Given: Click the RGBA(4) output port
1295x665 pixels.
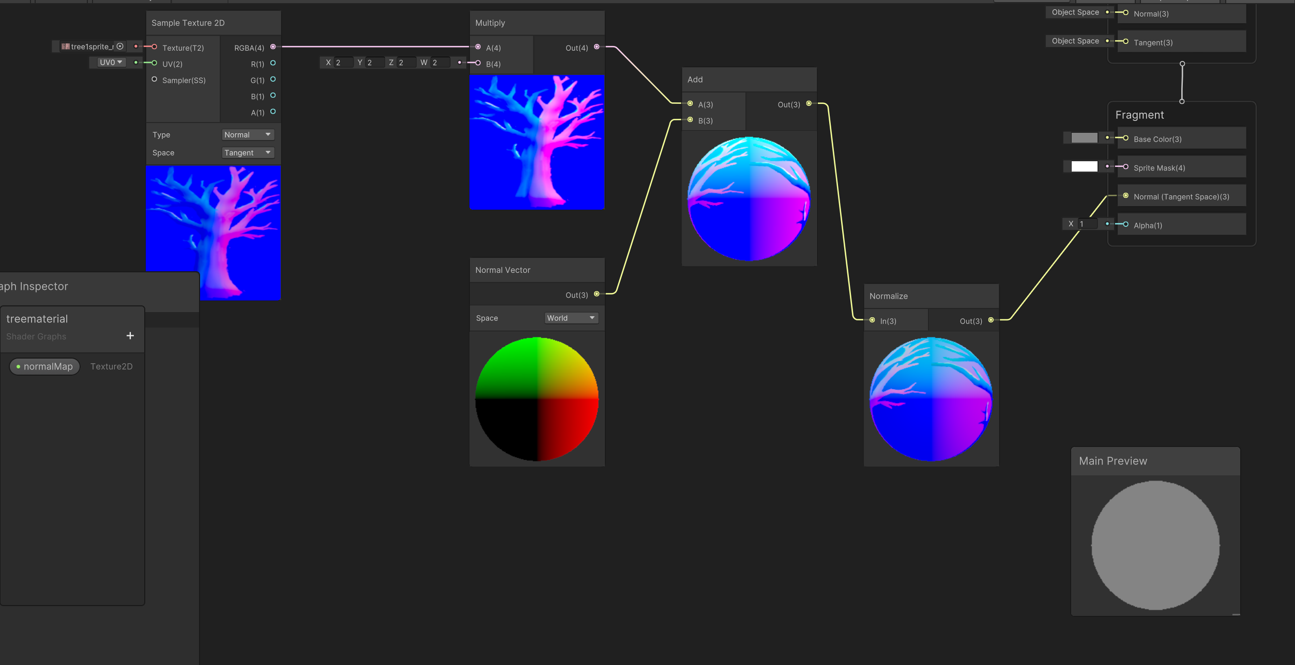Looking at the screenshot, I should pos(273,47).
